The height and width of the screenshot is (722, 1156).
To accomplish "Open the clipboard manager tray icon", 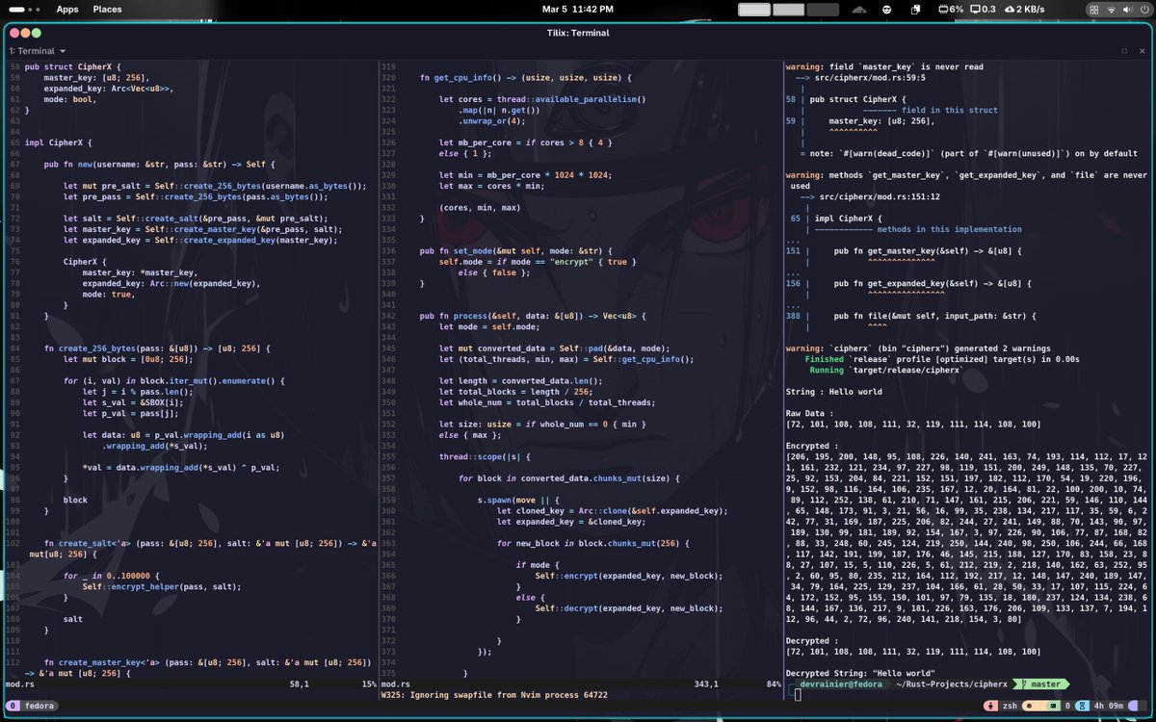I will [x=914, y=10].
